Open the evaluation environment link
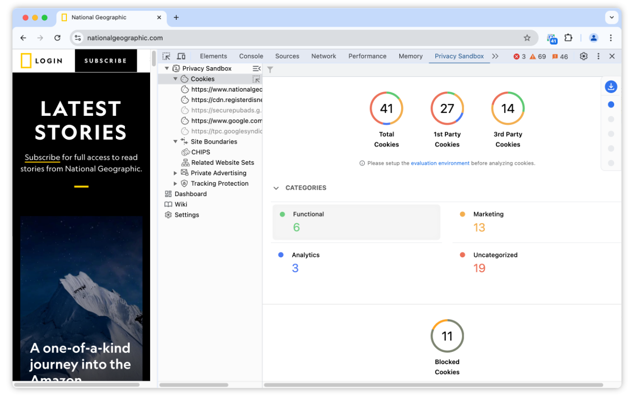Viewport: 634px width, 396px height. [x=440, y=163]
